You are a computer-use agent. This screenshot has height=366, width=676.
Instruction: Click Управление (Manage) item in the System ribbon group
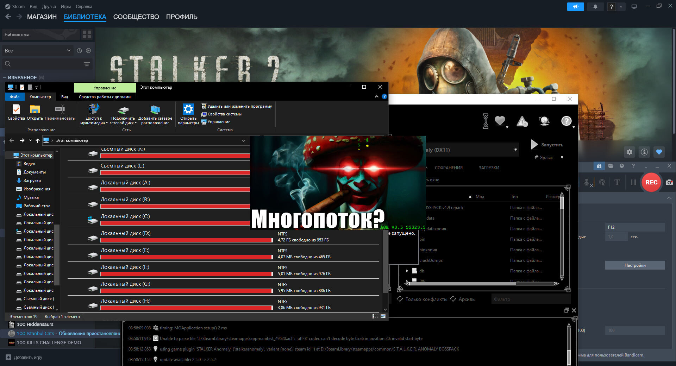pyautogui.click(x=216, y=122)
